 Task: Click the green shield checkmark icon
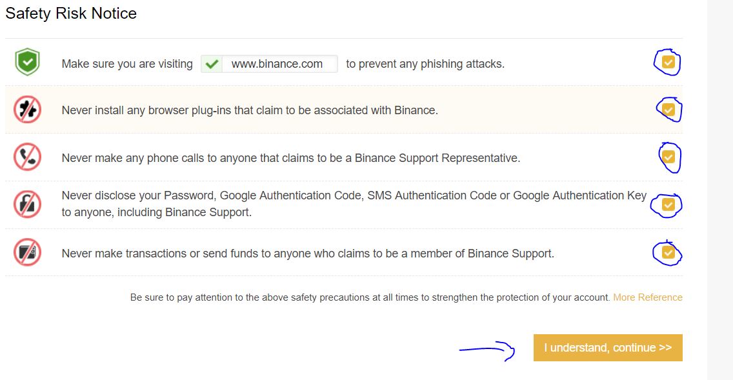click(27, 62)
